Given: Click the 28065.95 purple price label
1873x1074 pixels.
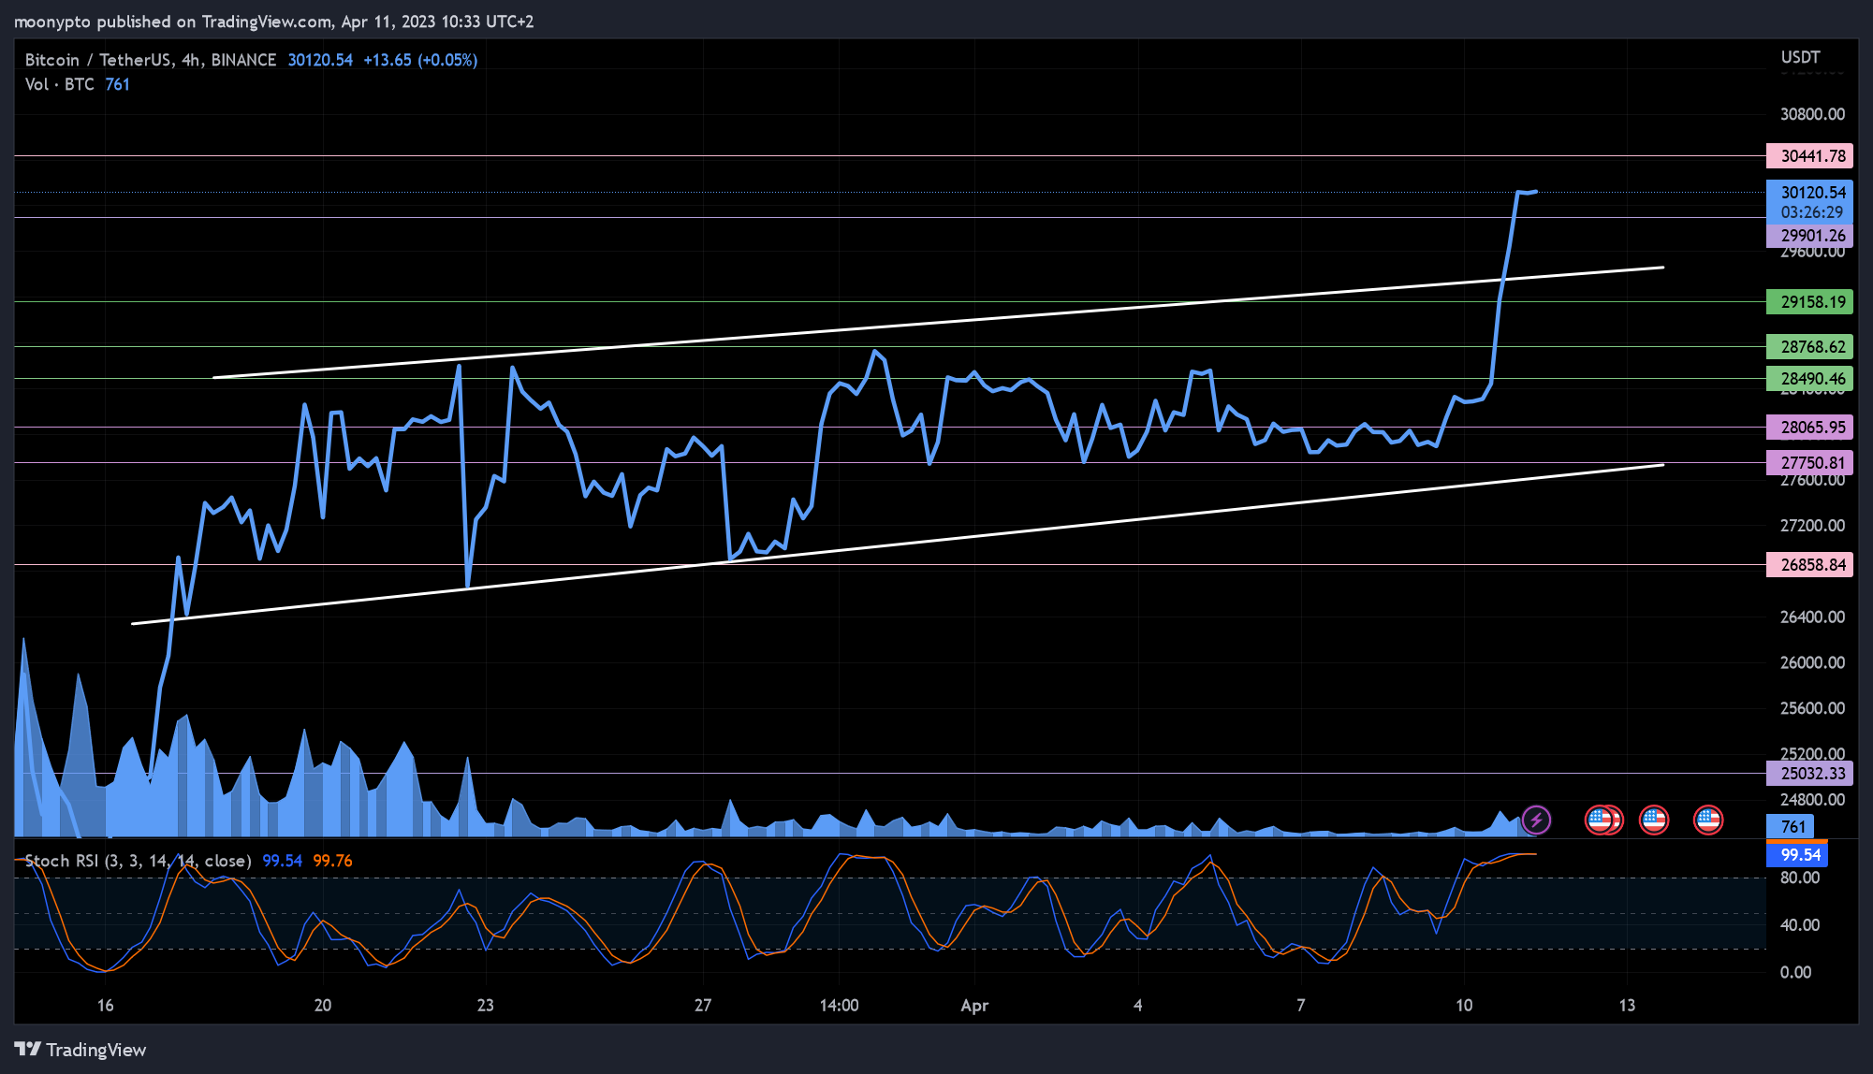Looking at the screenshot, I should coord(1809,428).
